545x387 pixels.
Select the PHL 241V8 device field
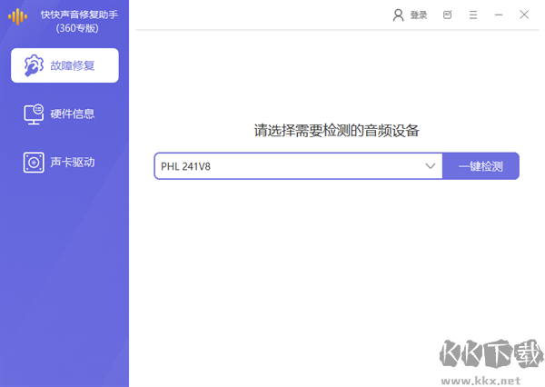(x=299, y=166)
